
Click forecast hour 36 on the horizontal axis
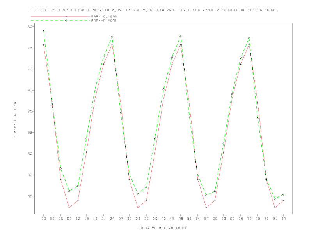tap(146, 219)
